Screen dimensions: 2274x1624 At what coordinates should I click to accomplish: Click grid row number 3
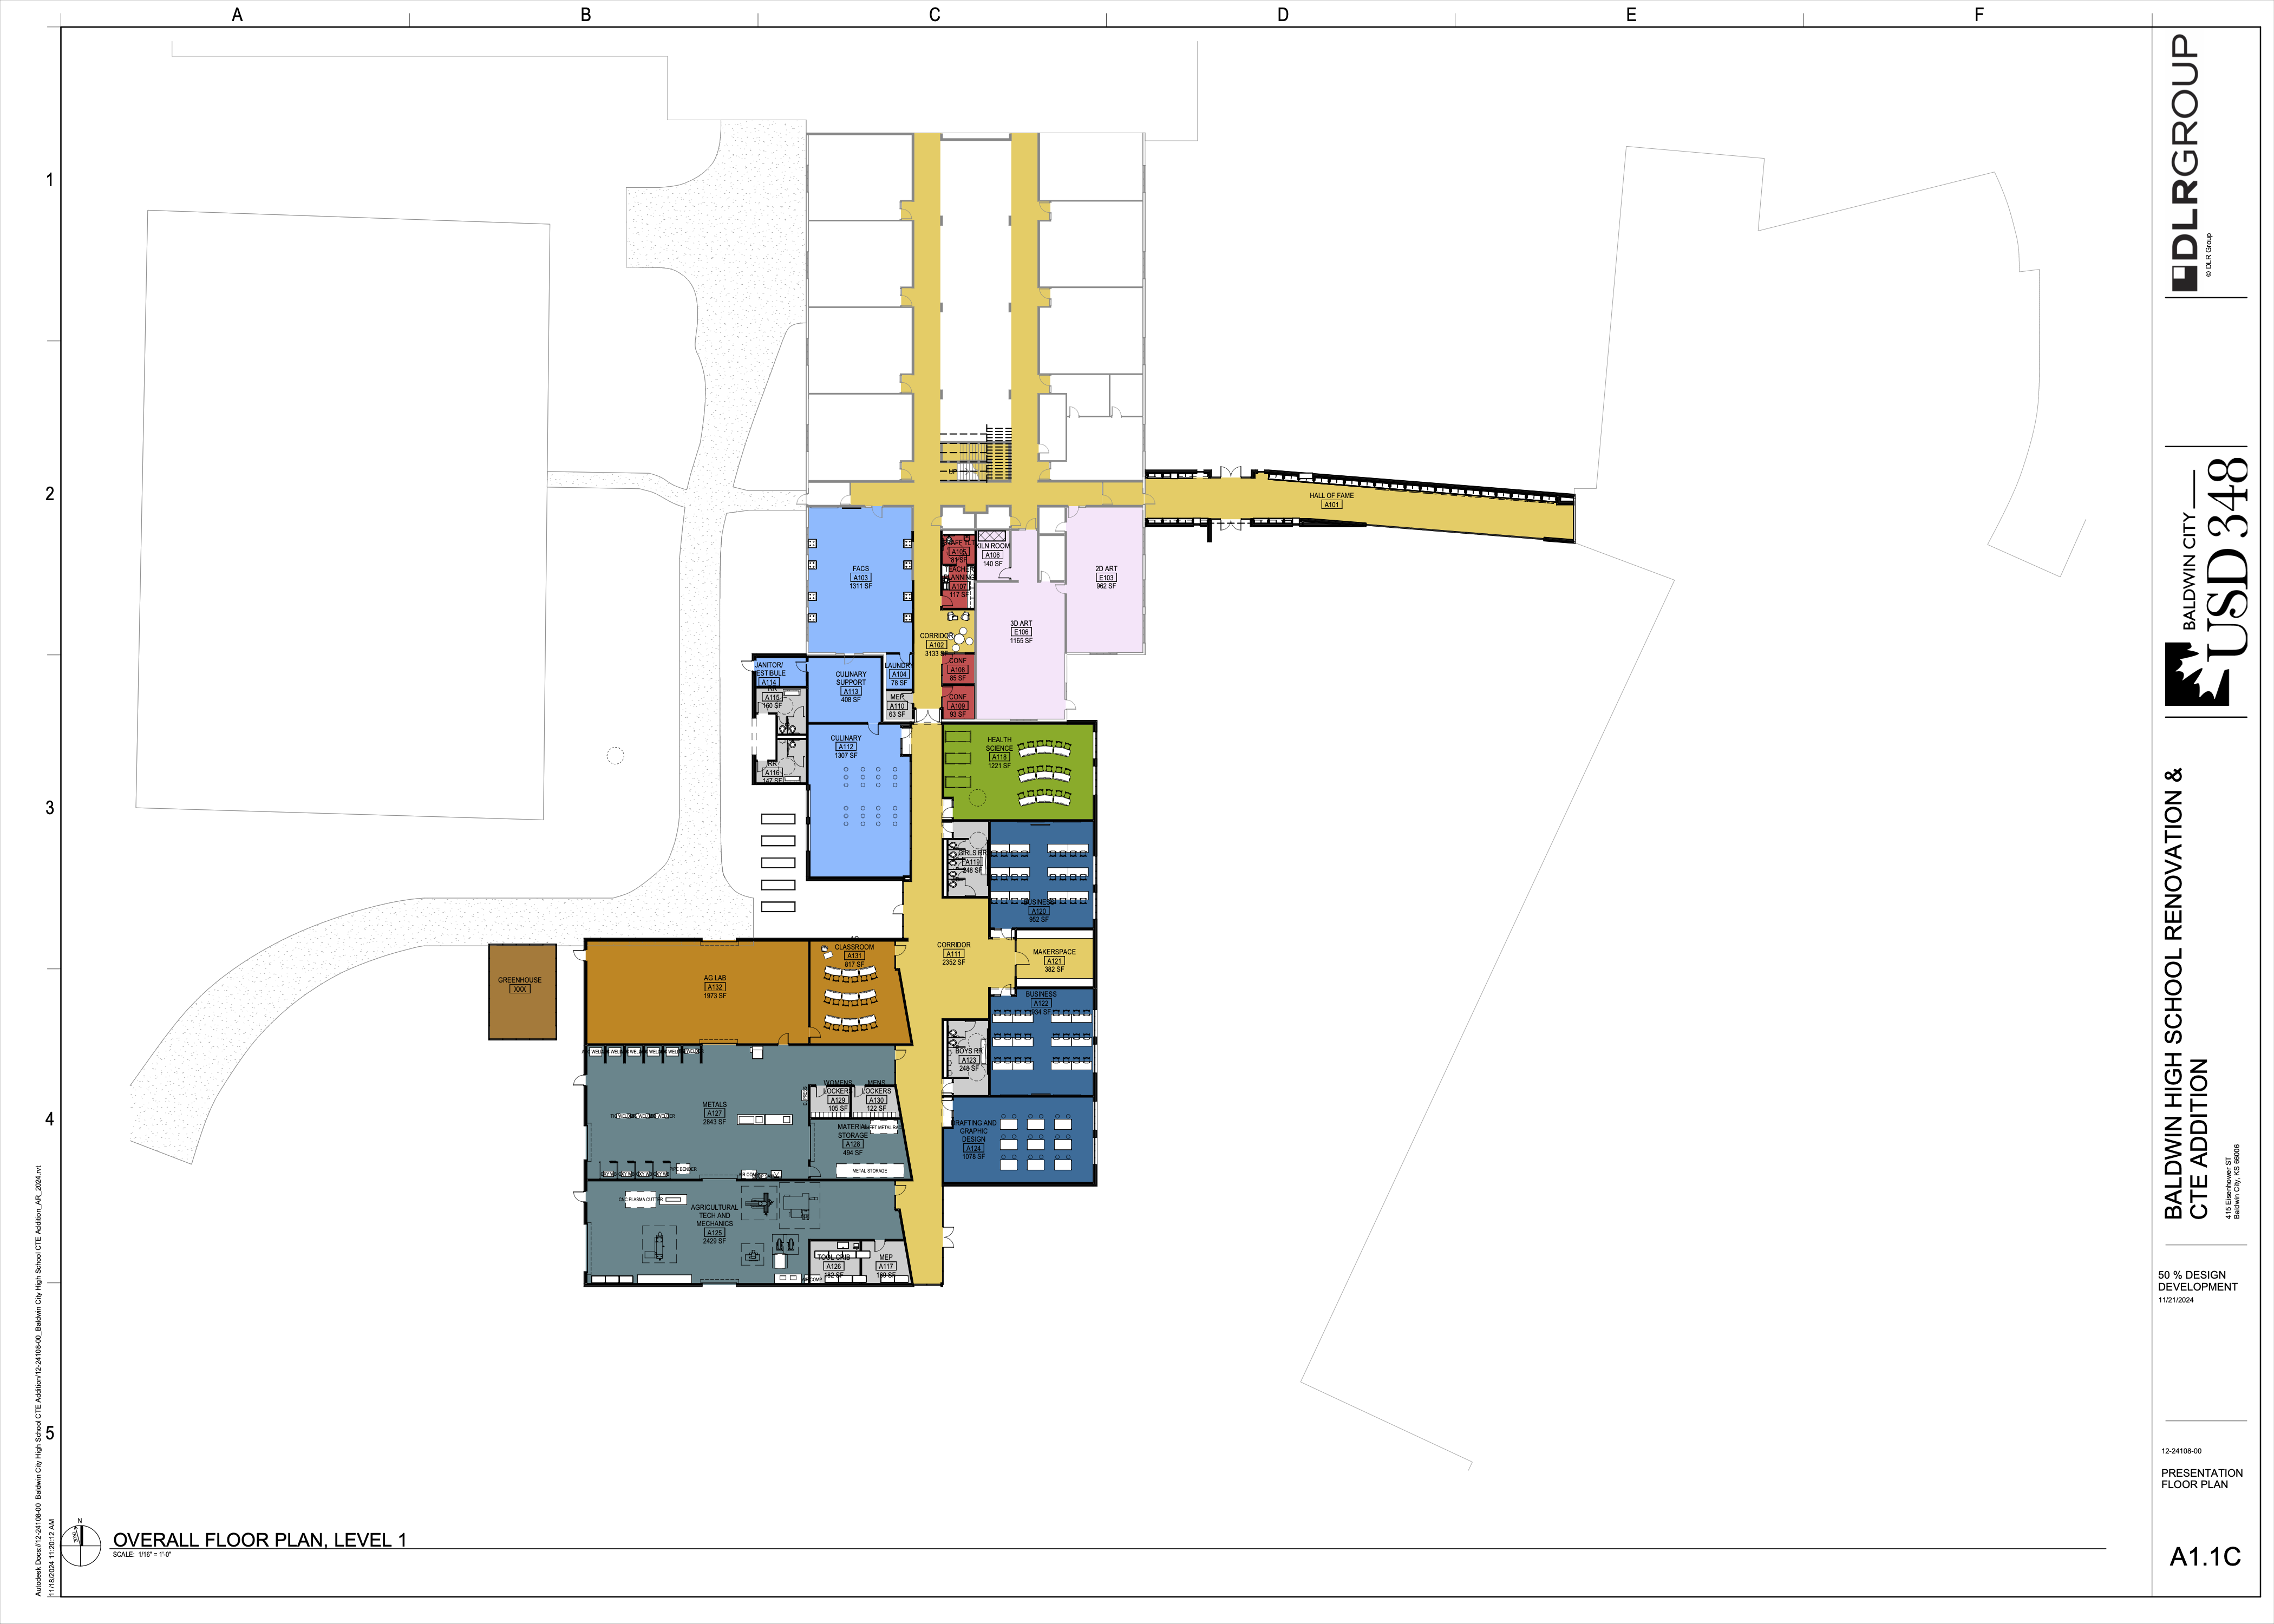coord(49,808)
